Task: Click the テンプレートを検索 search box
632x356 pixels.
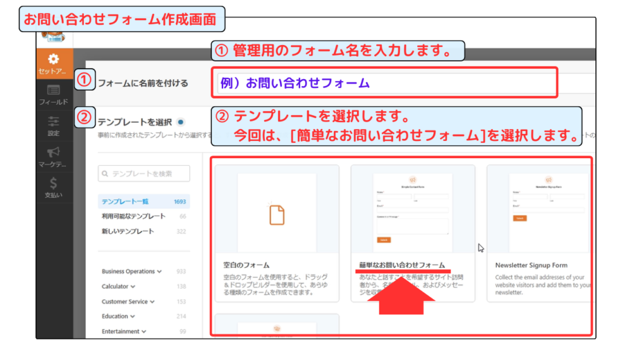Action: (x=144, y=174)
